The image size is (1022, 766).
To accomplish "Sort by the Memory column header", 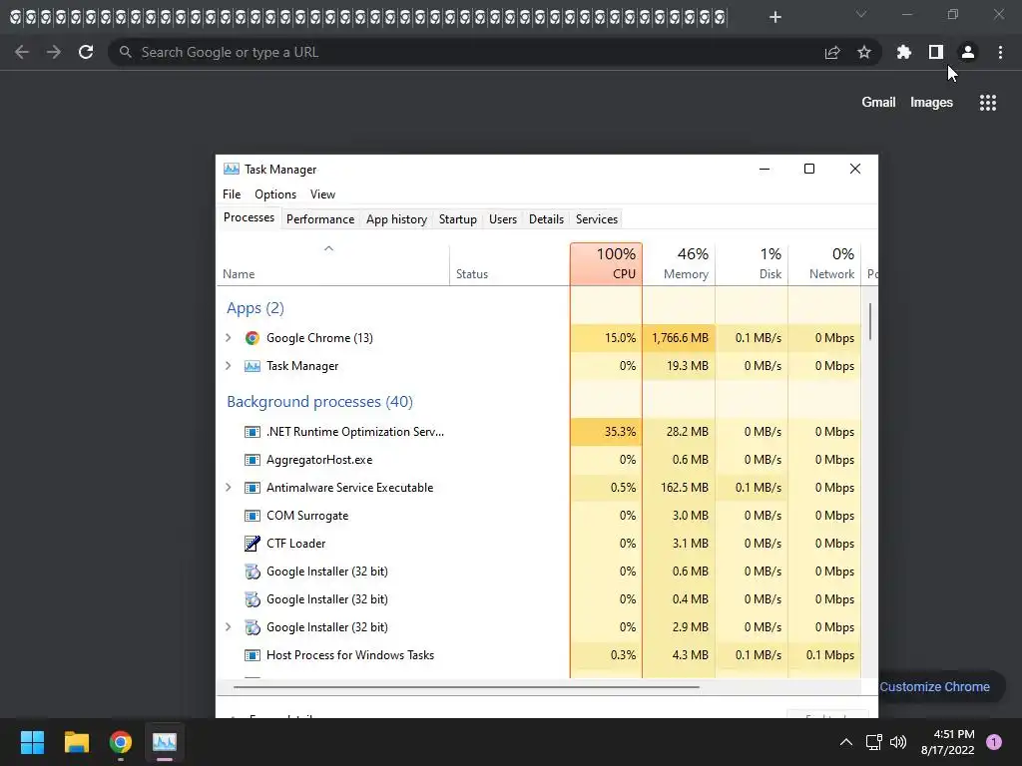I will pyautogui.click(x=679, y=263).
